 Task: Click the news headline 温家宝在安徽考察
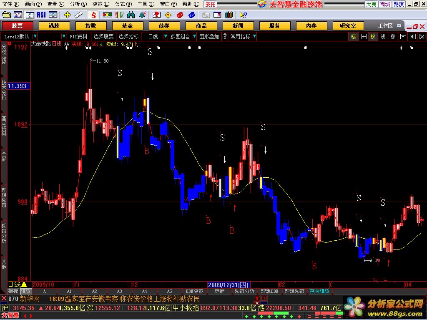(x=91, y=299)
